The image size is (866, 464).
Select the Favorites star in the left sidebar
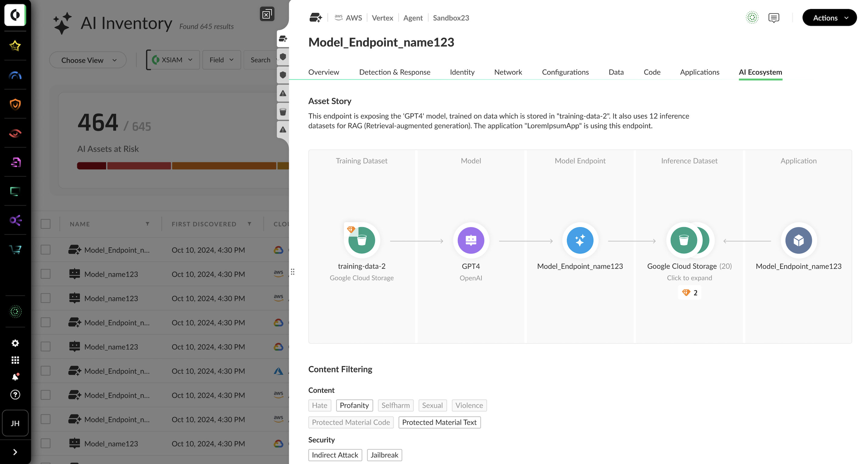pos(15,46)
